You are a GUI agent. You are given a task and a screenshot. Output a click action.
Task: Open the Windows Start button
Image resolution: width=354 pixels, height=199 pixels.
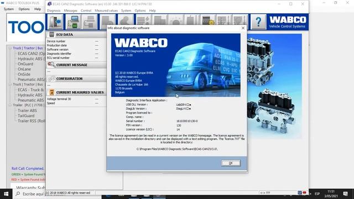pyautogui.click(x=6, y=194)
